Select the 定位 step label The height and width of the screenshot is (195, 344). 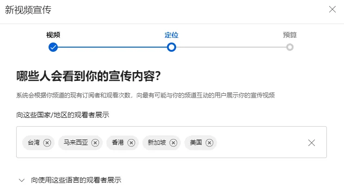pyautogui.click(x=172, y=35)
